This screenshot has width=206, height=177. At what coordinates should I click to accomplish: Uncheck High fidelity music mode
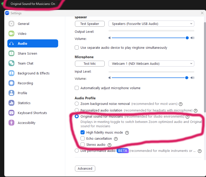83,133
